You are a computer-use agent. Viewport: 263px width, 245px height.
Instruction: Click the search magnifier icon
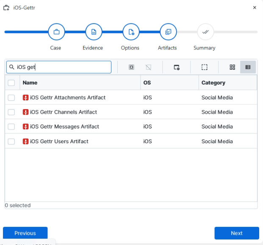click(x=11, y=67)
